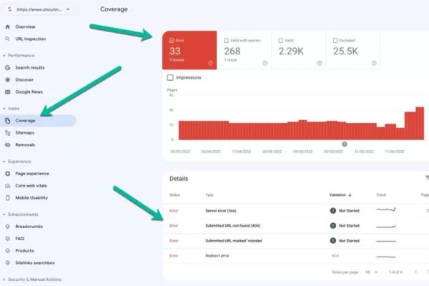
Task: Open Submitted URL not found (404) row
Action: (x=296, y=225)
